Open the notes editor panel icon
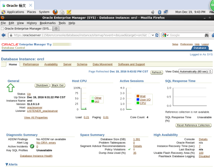Image resolution: width=214 pixels, height=167 pixels. click(69, 12)
